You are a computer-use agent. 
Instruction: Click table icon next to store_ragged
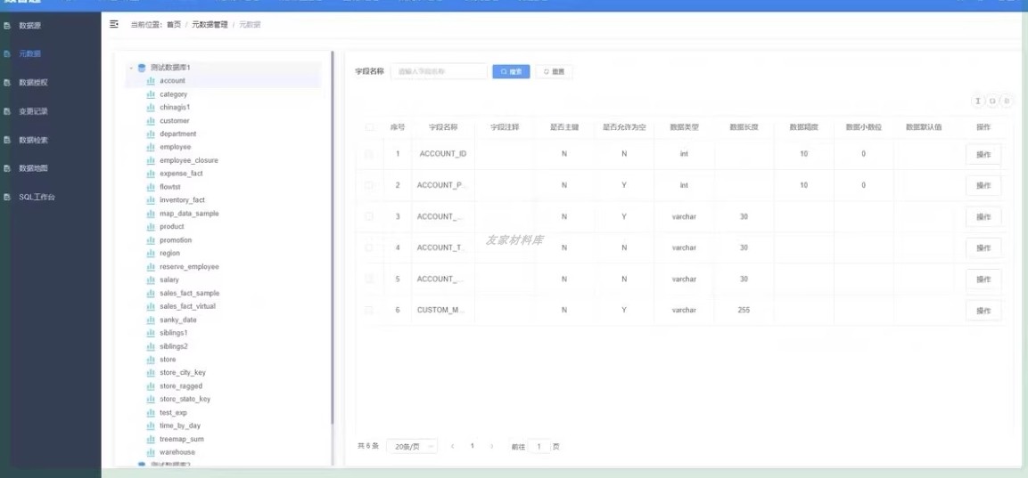(x=151, y=386)
